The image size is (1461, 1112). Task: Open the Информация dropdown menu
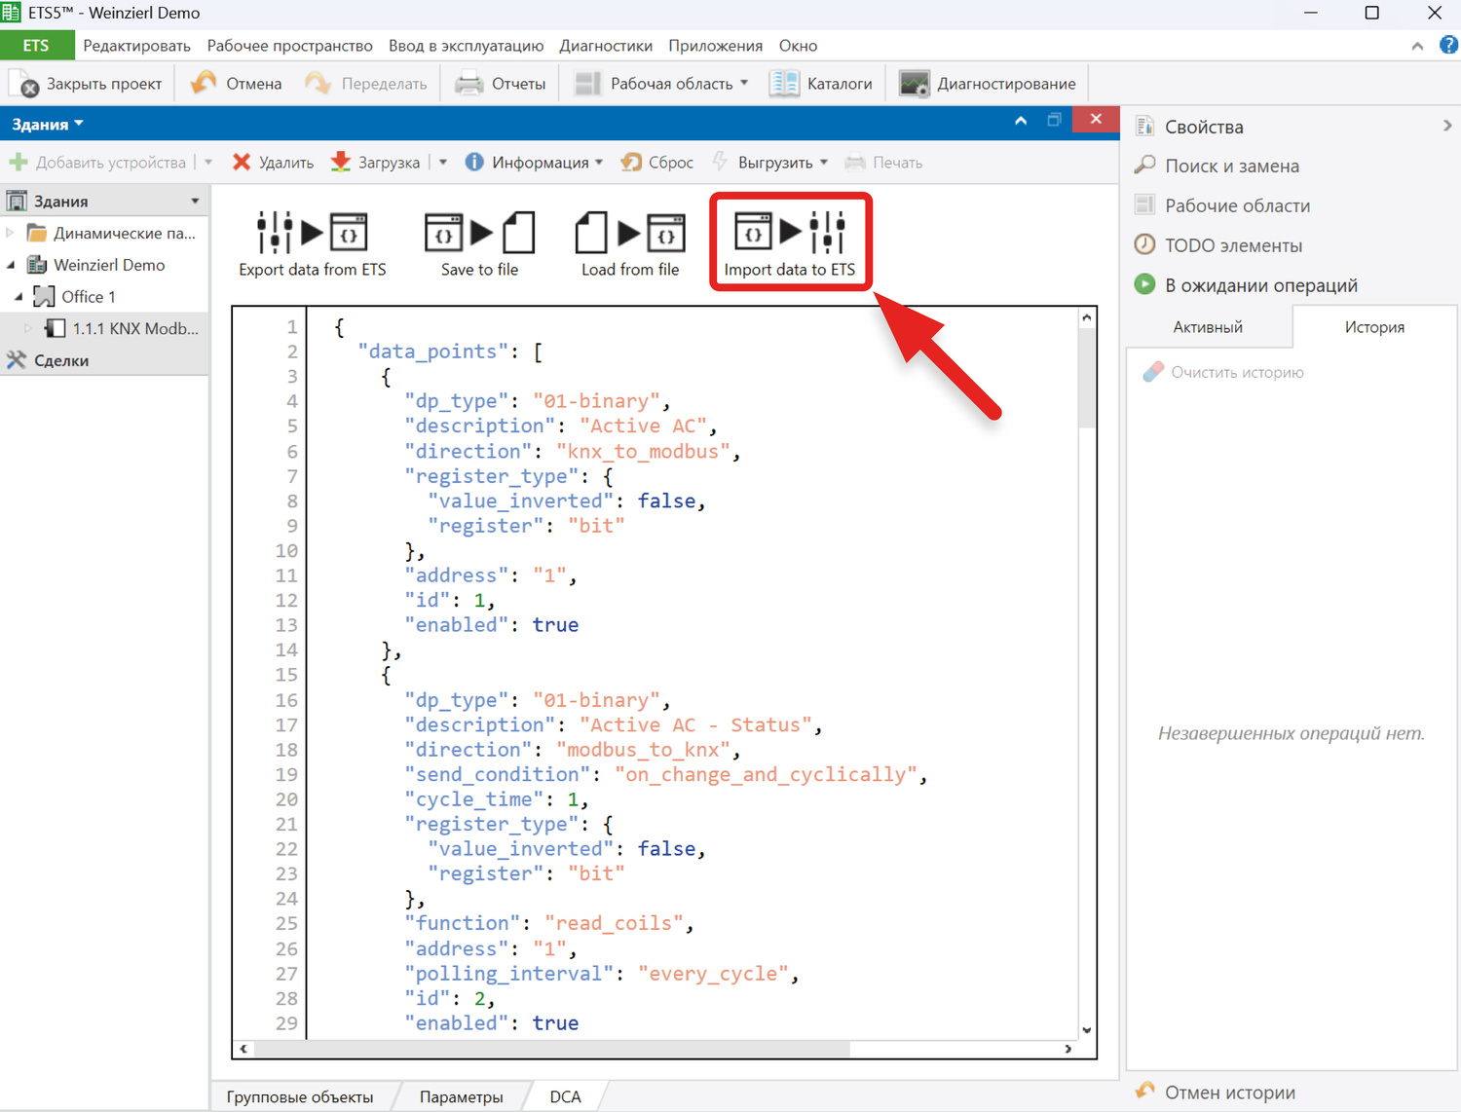[x=598, y=163]
